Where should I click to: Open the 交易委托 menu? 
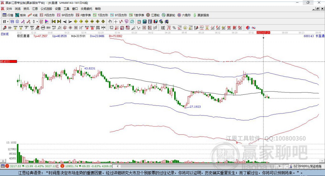pyautogui.click(x=86, y=9)
